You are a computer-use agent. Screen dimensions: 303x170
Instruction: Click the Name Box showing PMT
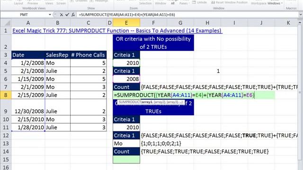[x=24, y=15]
